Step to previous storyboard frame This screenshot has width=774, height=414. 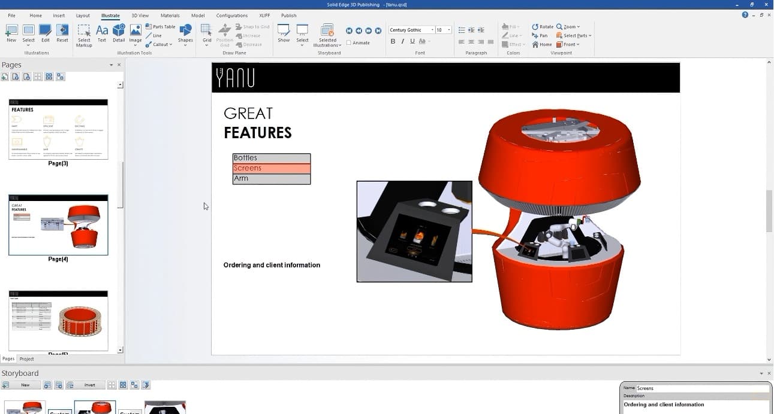point(359,31)
